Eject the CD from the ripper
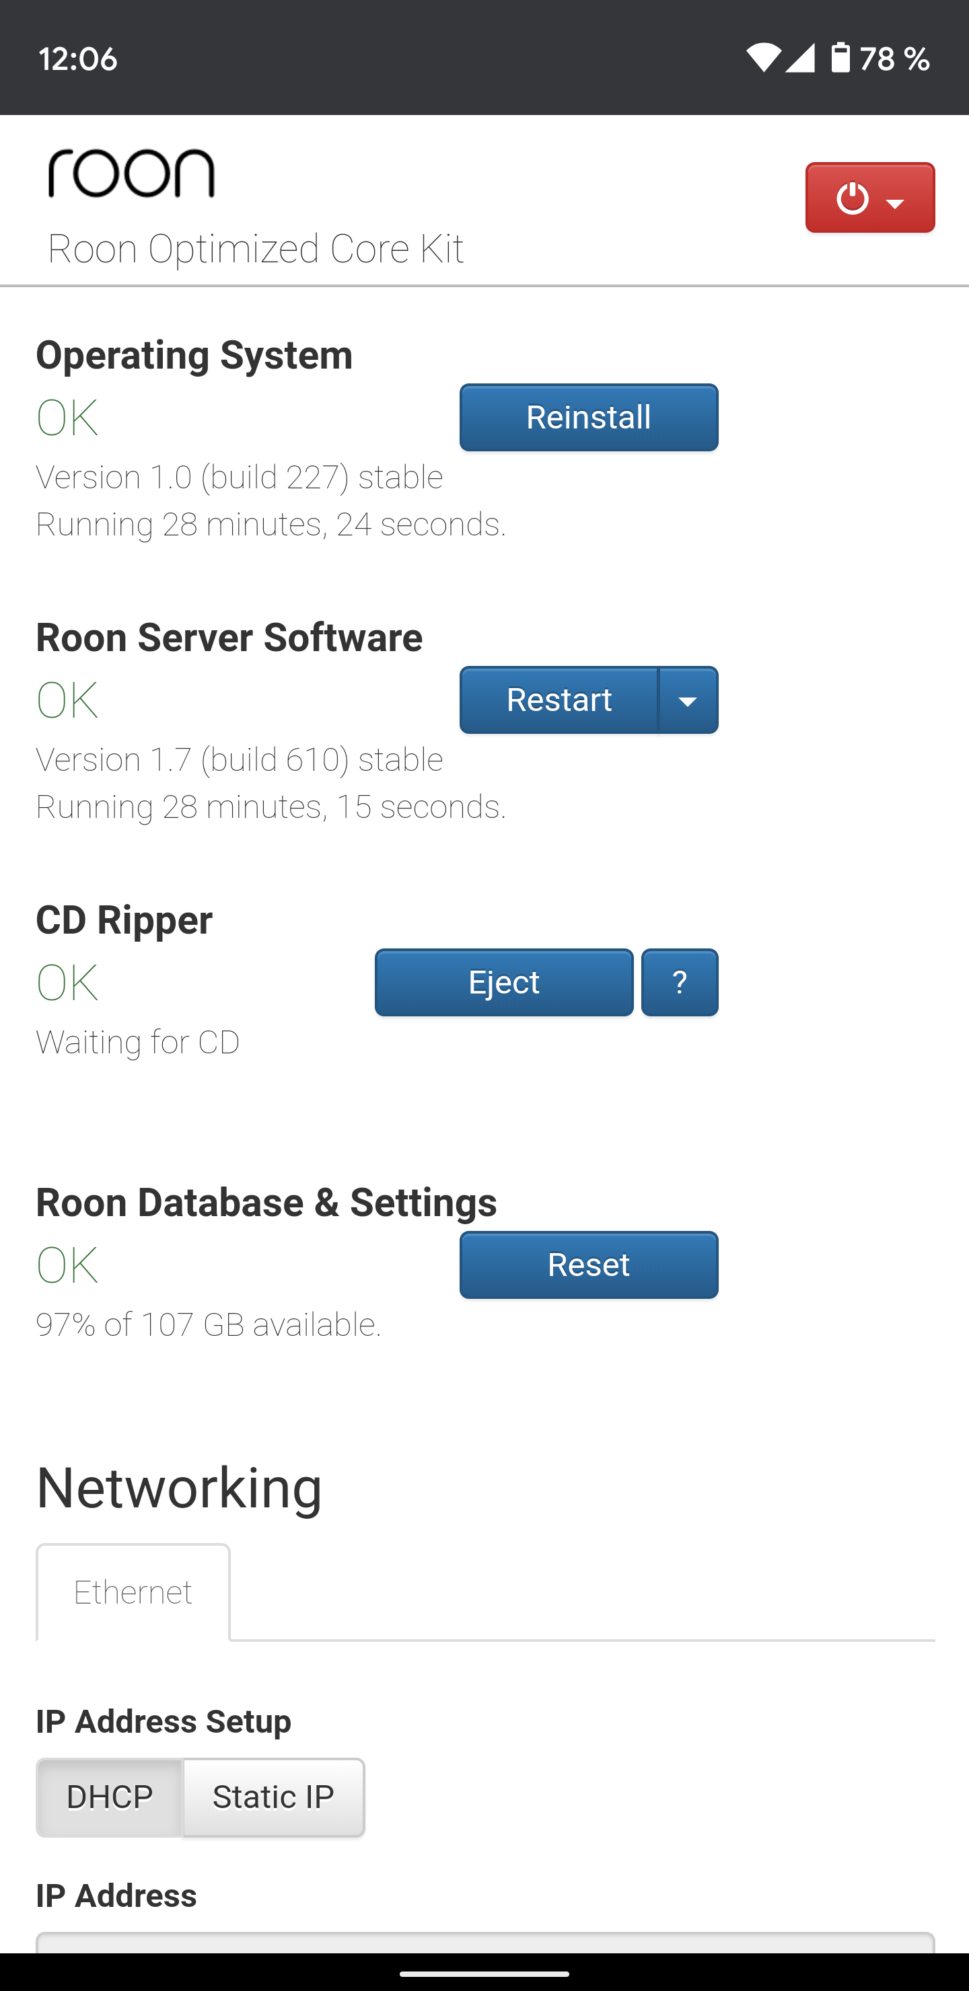This screenshot has height=1991, width=969. [x=504, y=982]
